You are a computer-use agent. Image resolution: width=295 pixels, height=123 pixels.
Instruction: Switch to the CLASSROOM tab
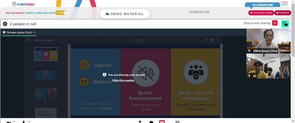(263, 5)
